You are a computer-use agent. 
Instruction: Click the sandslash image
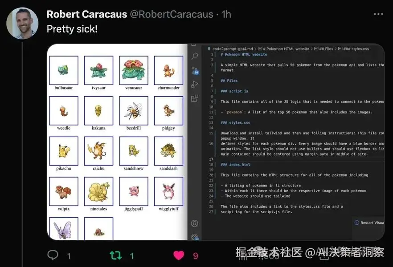point(168,151)
